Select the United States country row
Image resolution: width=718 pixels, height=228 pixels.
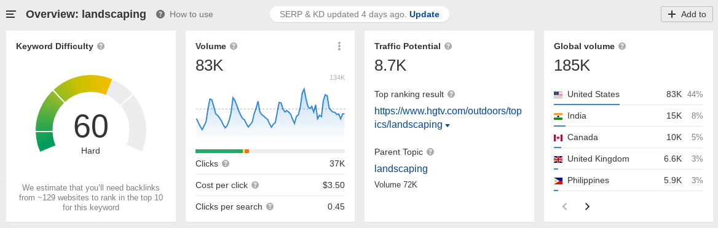(628, 95)
